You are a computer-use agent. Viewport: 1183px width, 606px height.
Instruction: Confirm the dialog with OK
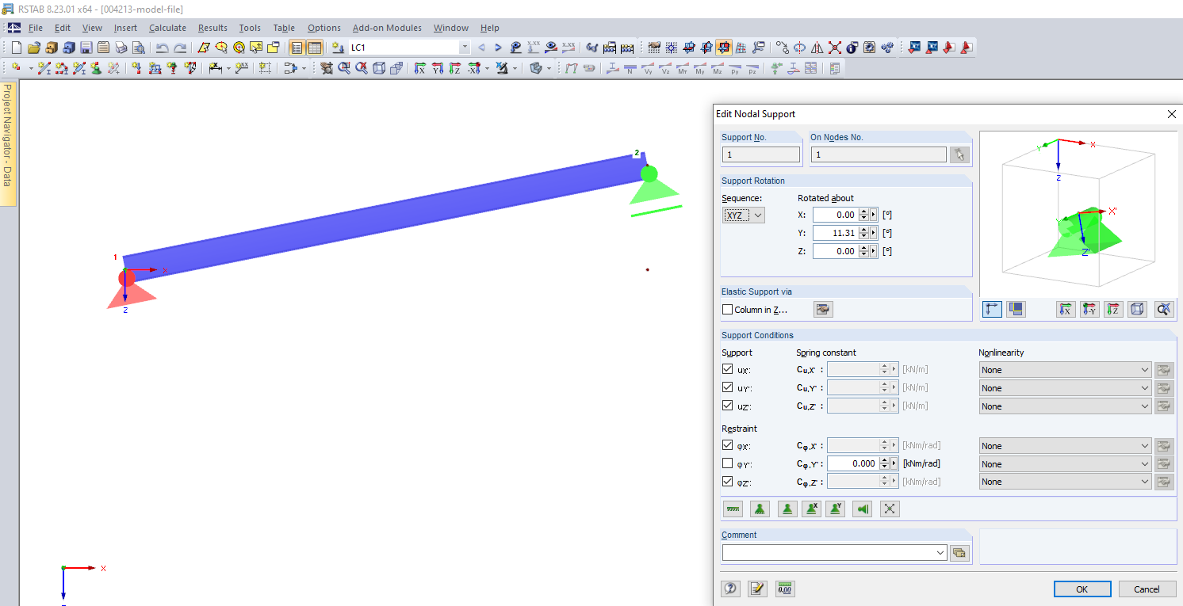pos(1082,589)
